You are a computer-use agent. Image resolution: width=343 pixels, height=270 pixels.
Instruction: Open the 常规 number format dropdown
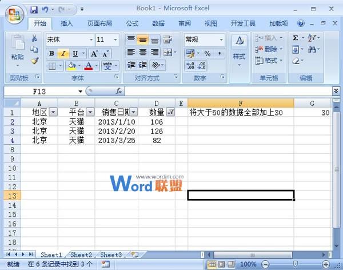point(222,39)
